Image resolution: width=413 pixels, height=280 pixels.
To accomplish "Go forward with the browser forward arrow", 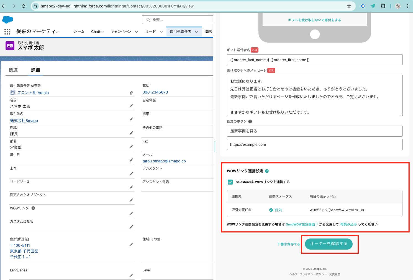I will coord(14,6).
